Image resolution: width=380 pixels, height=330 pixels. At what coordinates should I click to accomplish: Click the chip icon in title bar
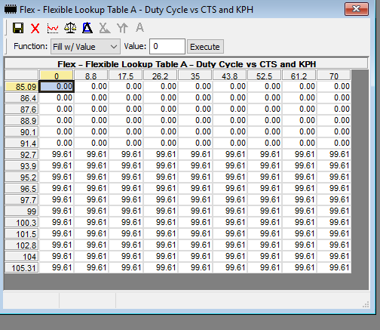pyautogui.click(x=11, y=10)
